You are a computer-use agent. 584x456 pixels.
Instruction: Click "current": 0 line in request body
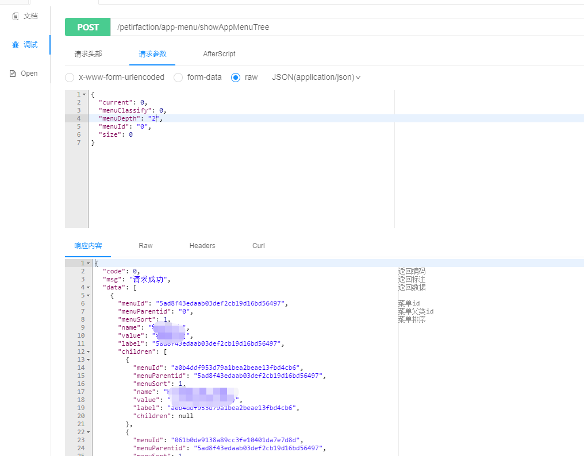click(123, 102)
